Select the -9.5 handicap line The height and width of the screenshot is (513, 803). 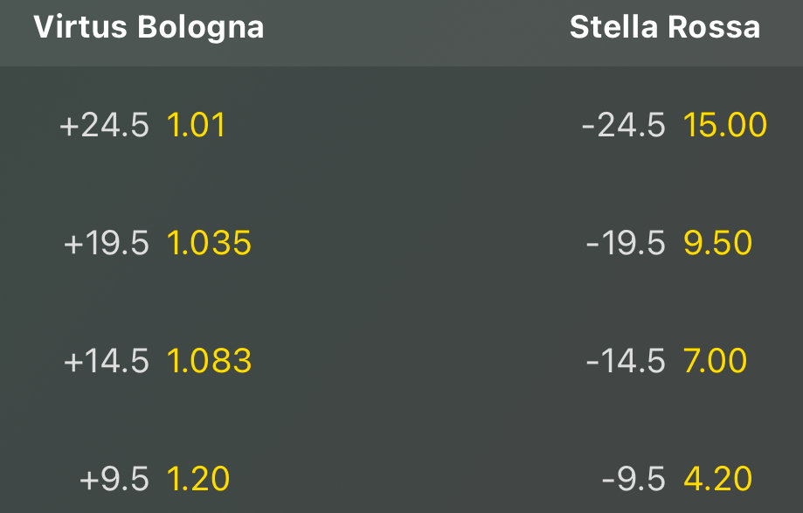[633, 479]
